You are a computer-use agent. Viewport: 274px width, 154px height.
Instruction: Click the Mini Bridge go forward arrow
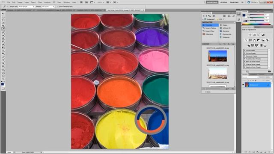206,16
